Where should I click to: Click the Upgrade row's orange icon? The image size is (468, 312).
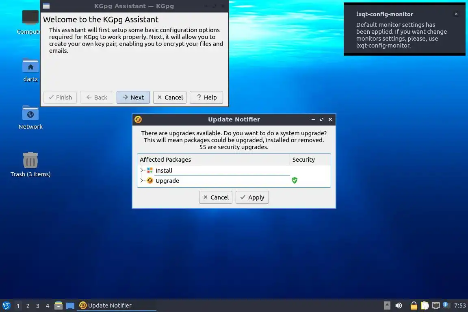[x=150, y=180]
